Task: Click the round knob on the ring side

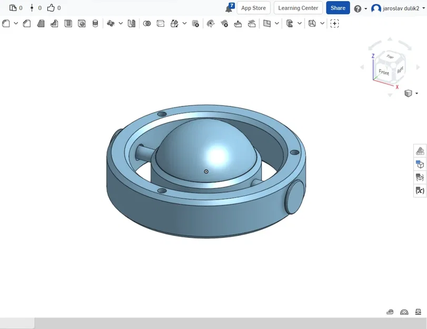Action: 295,197
